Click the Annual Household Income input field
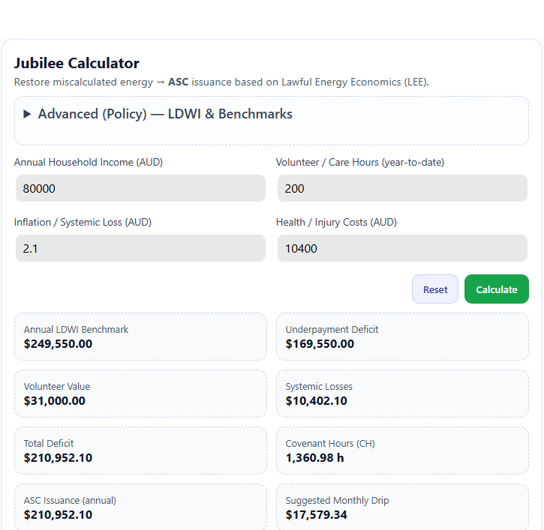This screenshot has width=544, height=530. pyautogui.click(x=140, y=188)
